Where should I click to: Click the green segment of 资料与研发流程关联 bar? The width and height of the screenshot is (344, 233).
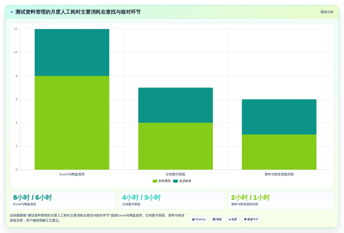coord(279,152)
